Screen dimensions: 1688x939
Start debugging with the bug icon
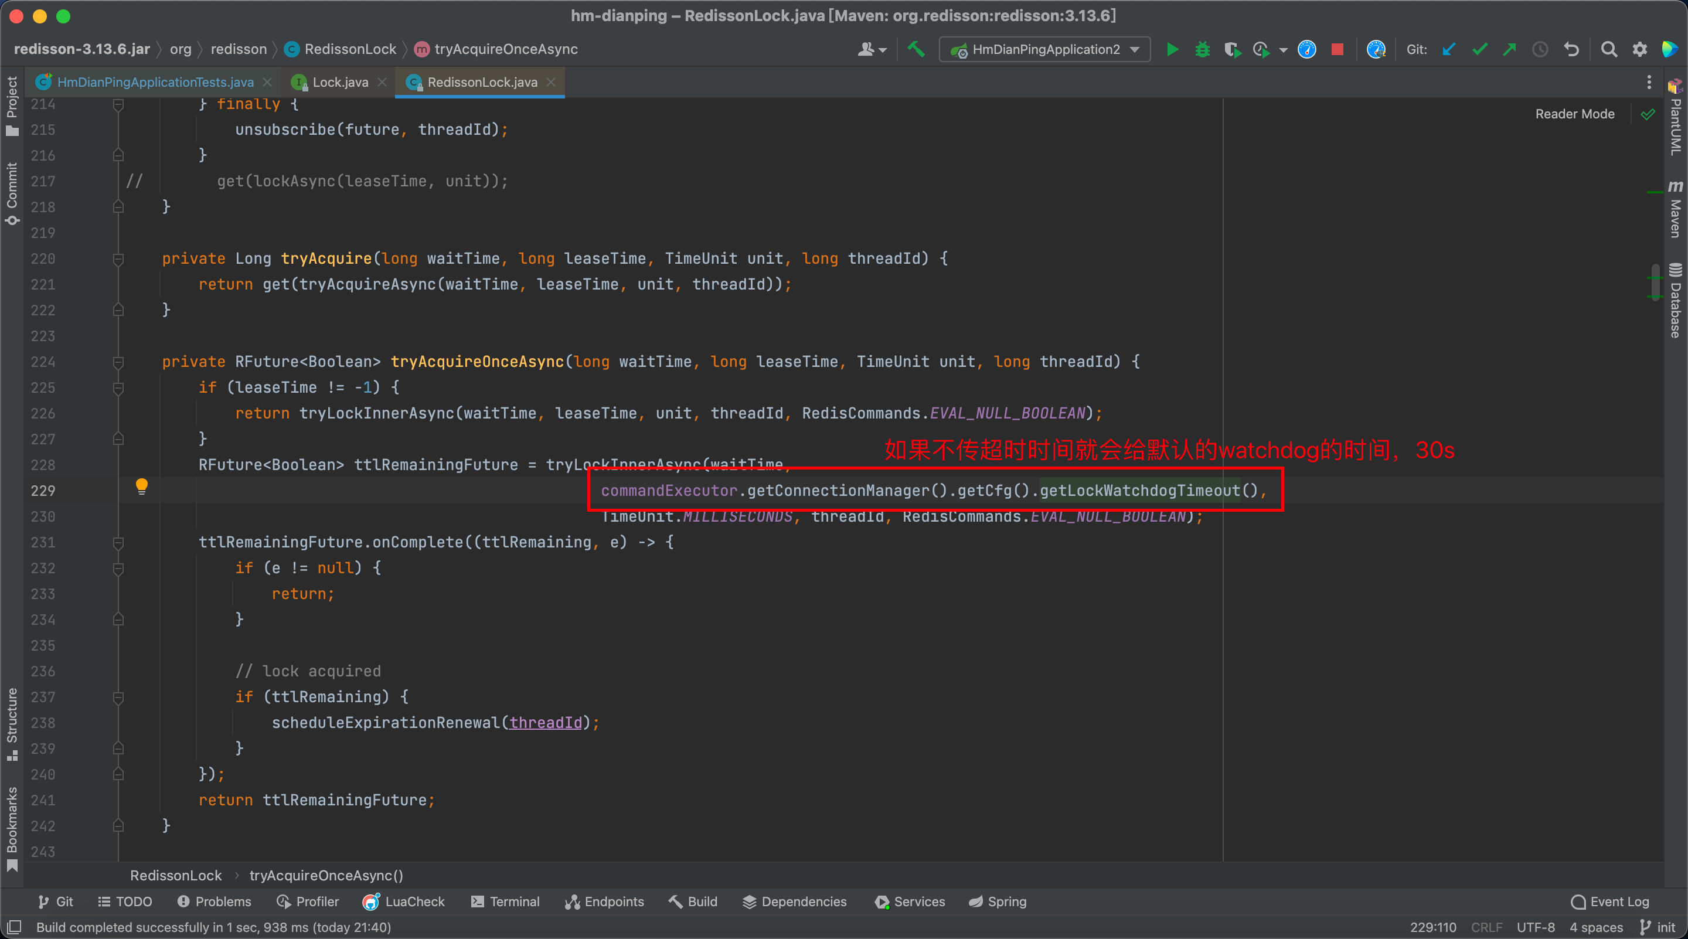click(x=1203, y=49)
